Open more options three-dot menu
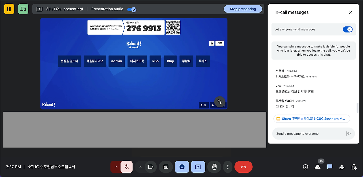This screenshot has width=363, height=177. click(228, 167)
